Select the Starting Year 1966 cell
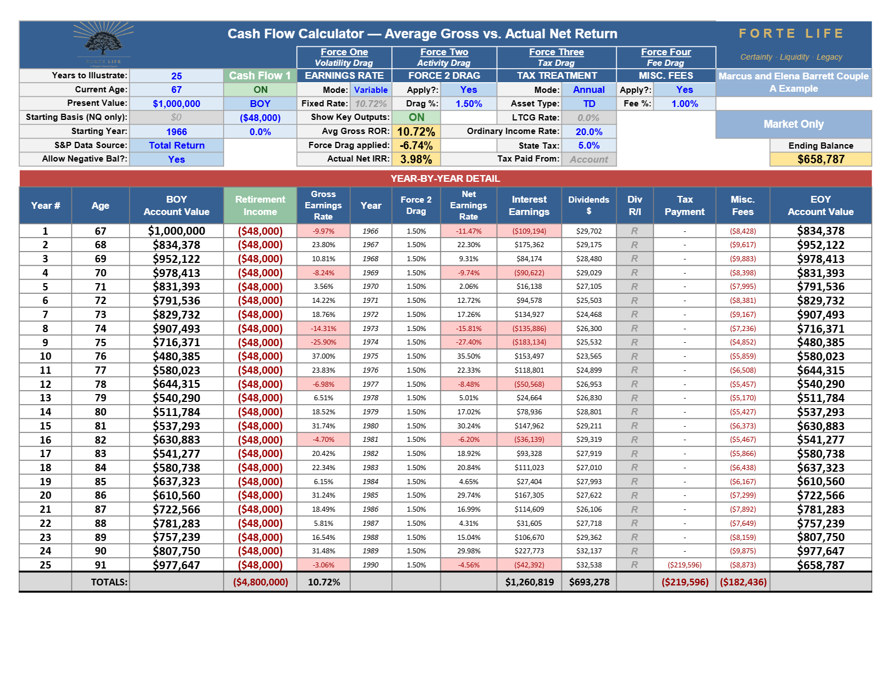 pos(176,132)
